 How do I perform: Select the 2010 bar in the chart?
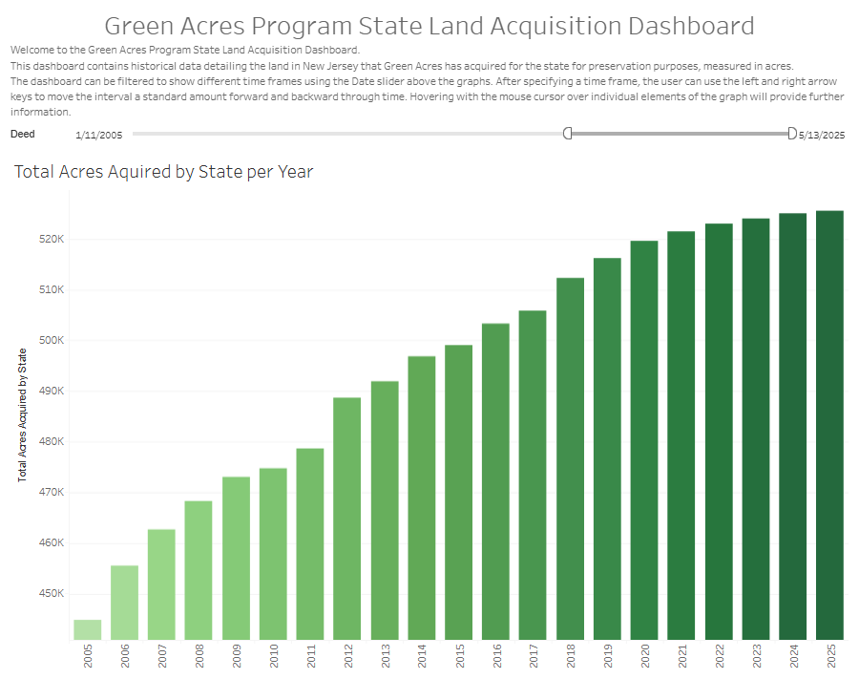coord(273,554)
